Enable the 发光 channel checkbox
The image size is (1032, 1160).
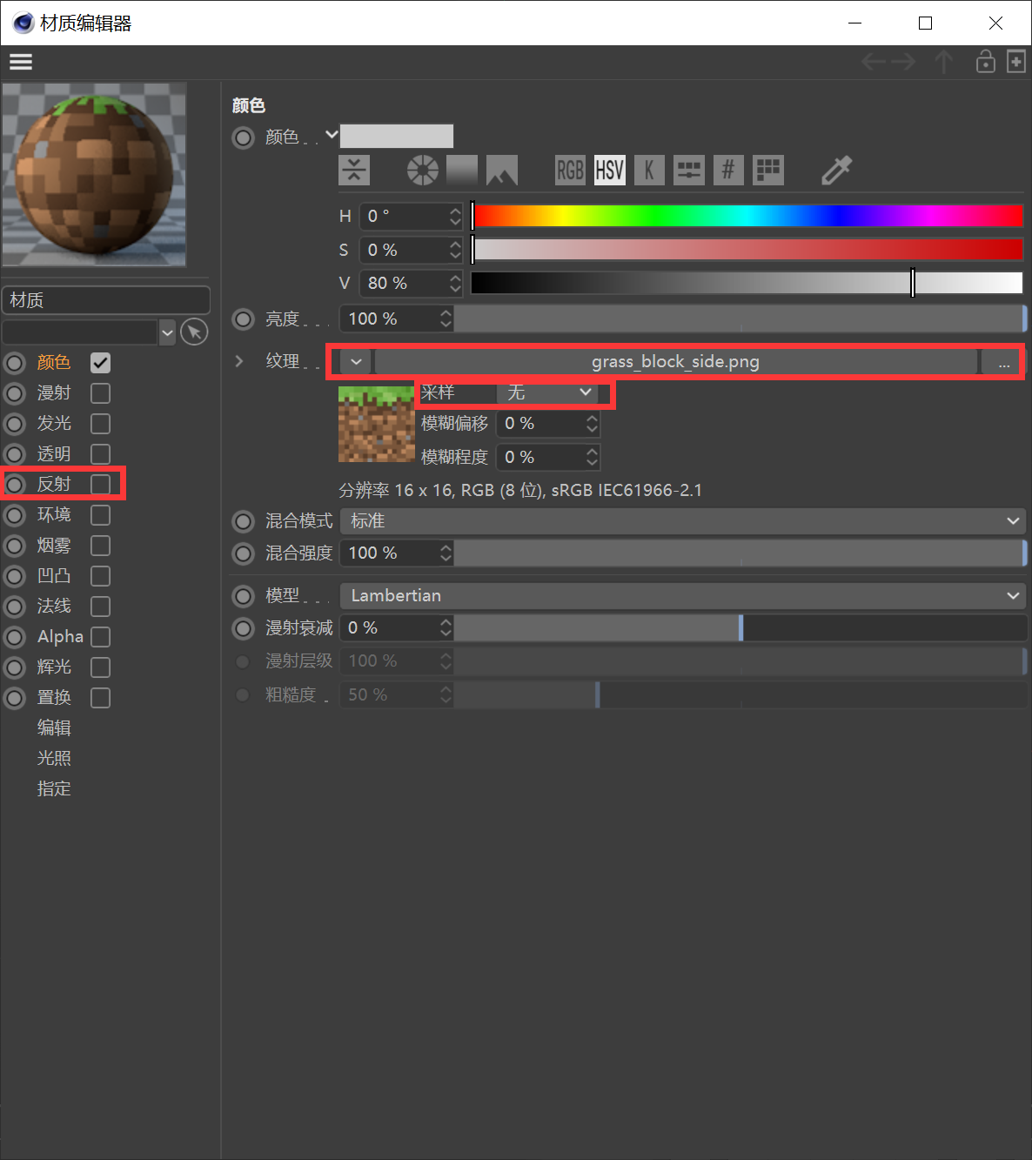(101, 424)
